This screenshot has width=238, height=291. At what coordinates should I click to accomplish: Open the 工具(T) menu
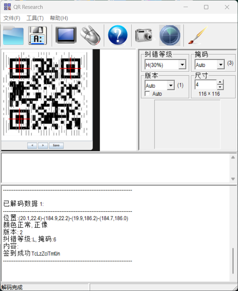click(35, 18)
